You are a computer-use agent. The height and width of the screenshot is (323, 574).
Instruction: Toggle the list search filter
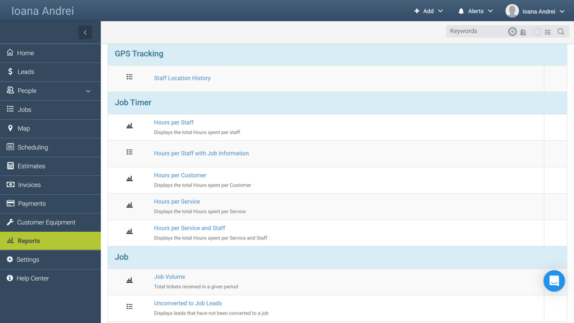(x=548, y=32)
